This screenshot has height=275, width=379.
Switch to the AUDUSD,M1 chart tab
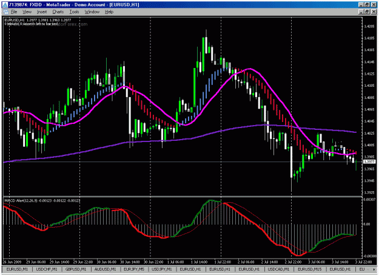click(x=105, y=269)
